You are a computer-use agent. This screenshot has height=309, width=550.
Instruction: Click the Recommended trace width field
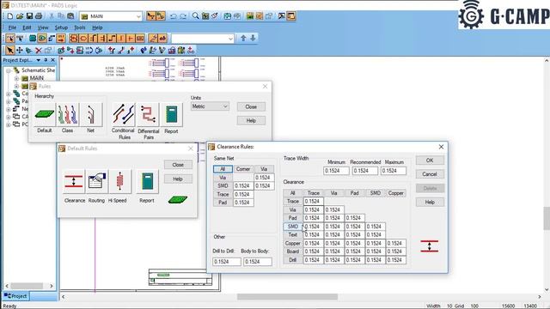point(364,171)
